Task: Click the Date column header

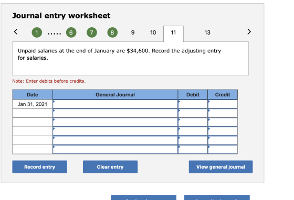Action: pos(33,95)
